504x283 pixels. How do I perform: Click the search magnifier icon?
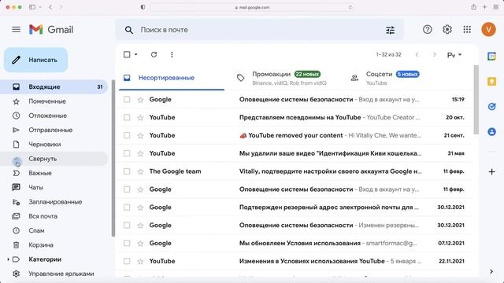pos(129,30)
